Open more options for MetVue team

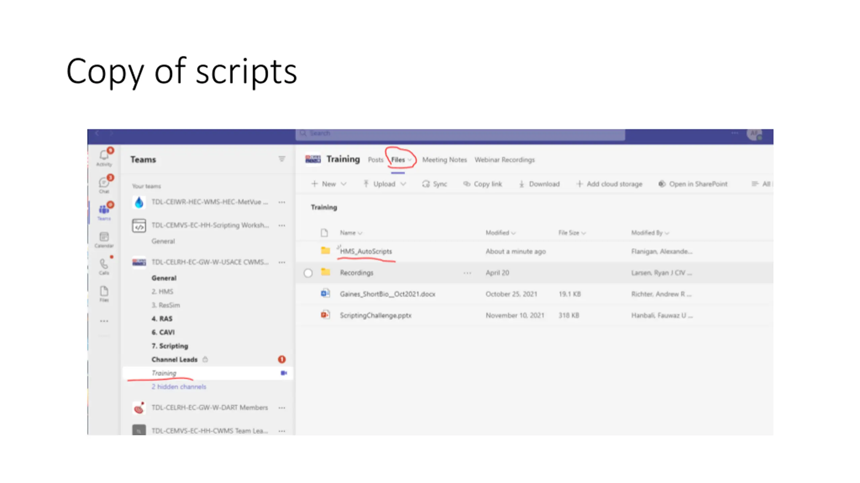[282, 202]
